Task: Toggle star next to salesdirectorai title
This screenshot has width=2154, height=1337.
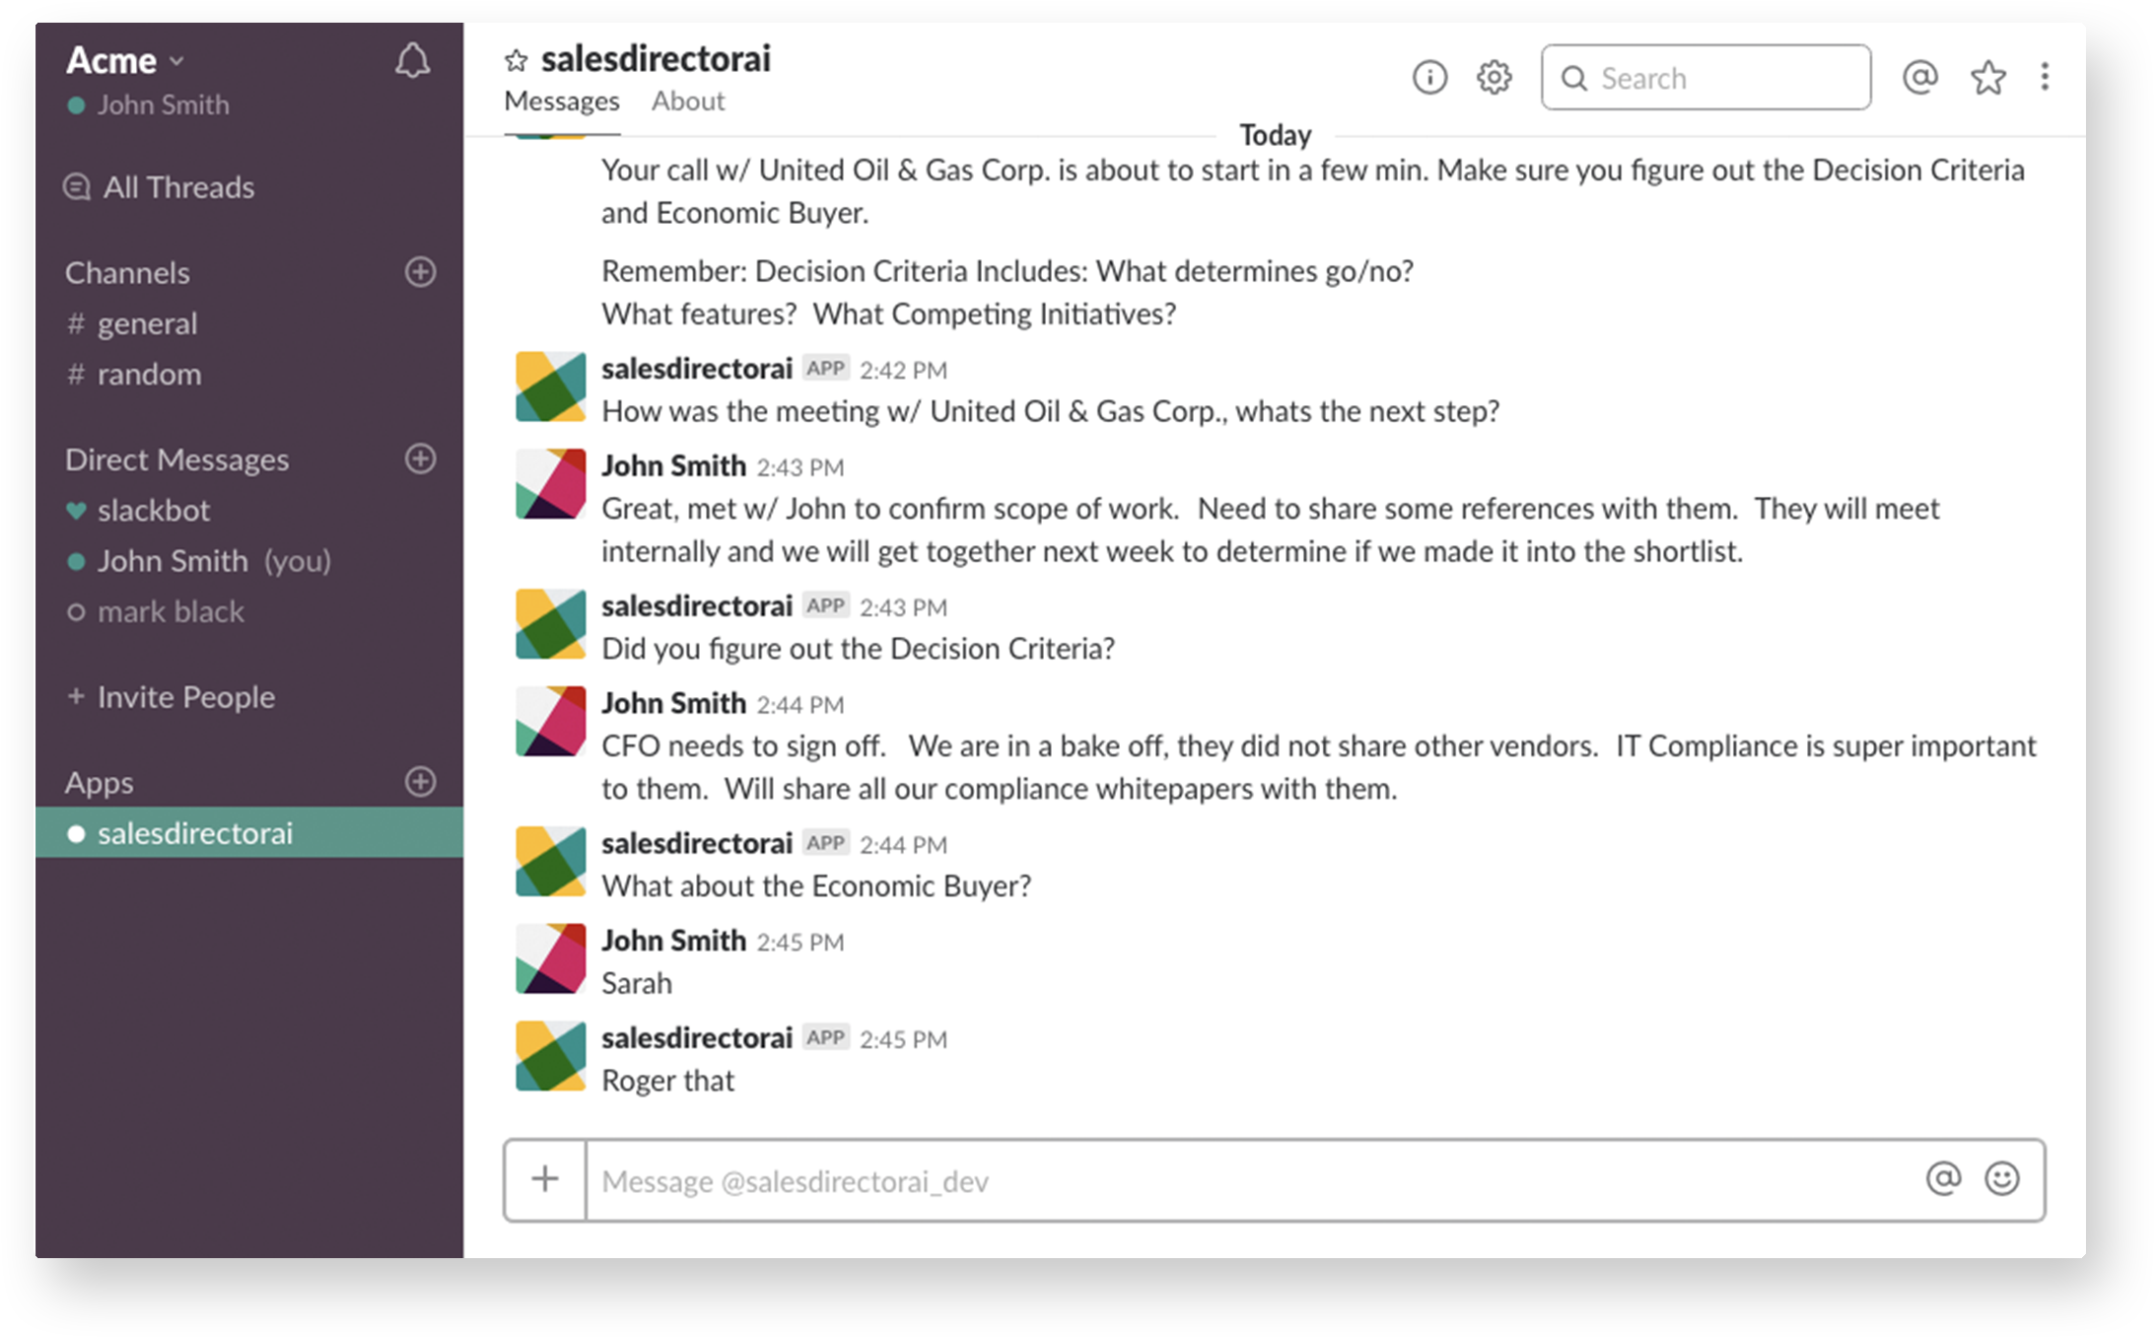Action: coord(516,61)
